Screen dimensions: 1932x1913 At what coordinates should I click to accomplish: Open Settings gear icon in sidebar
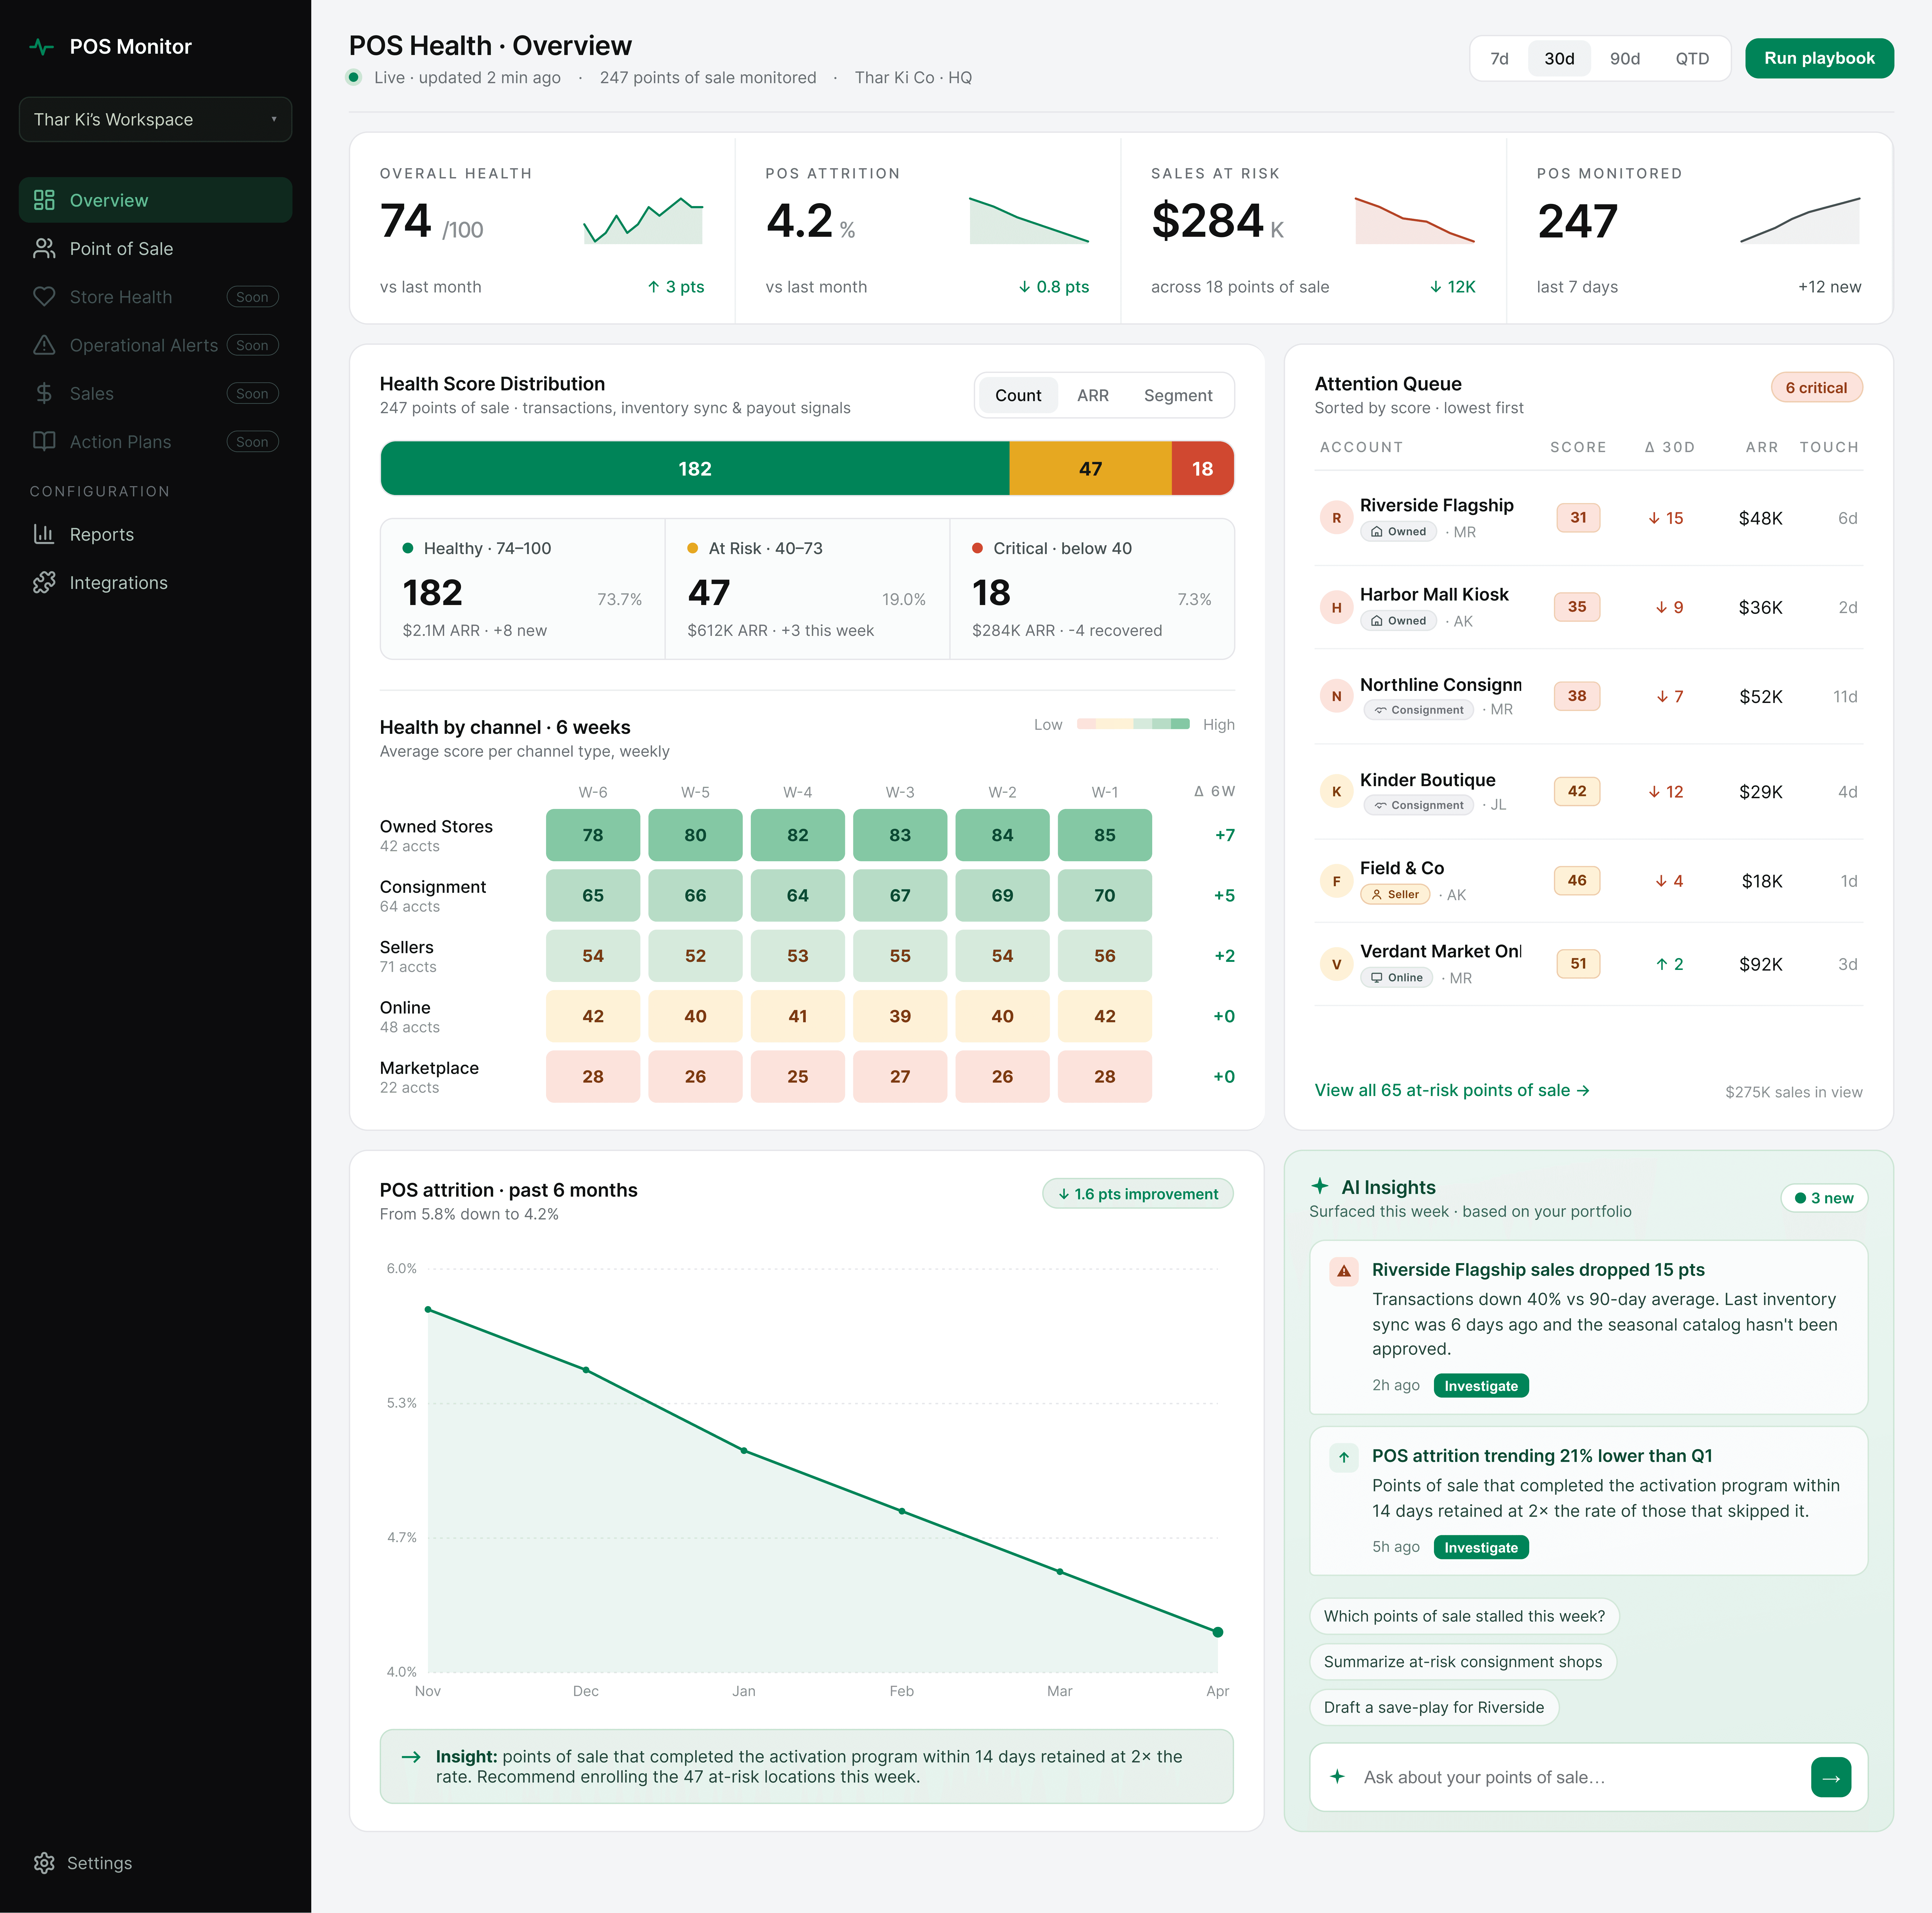point(44,1863)
